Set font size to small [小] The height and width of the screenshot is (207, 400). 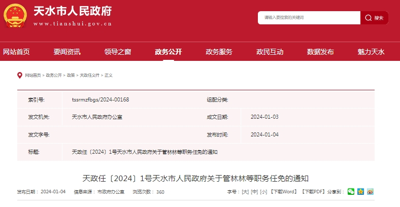tap(263, 192)
